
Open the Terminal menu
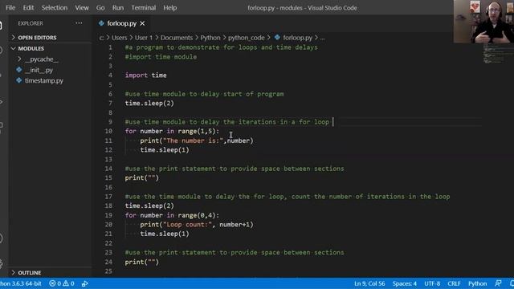pyautogui.click(x=144, y=7)
